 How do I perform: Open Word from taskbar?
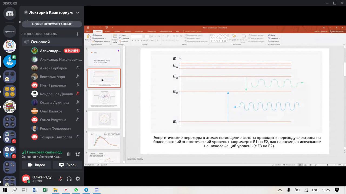[x=35, y=190]
